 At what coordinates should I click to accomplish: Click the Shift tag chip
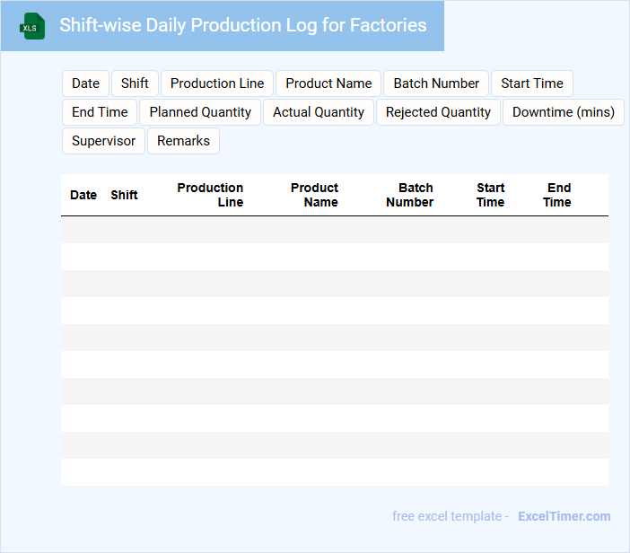pos(135,83)
